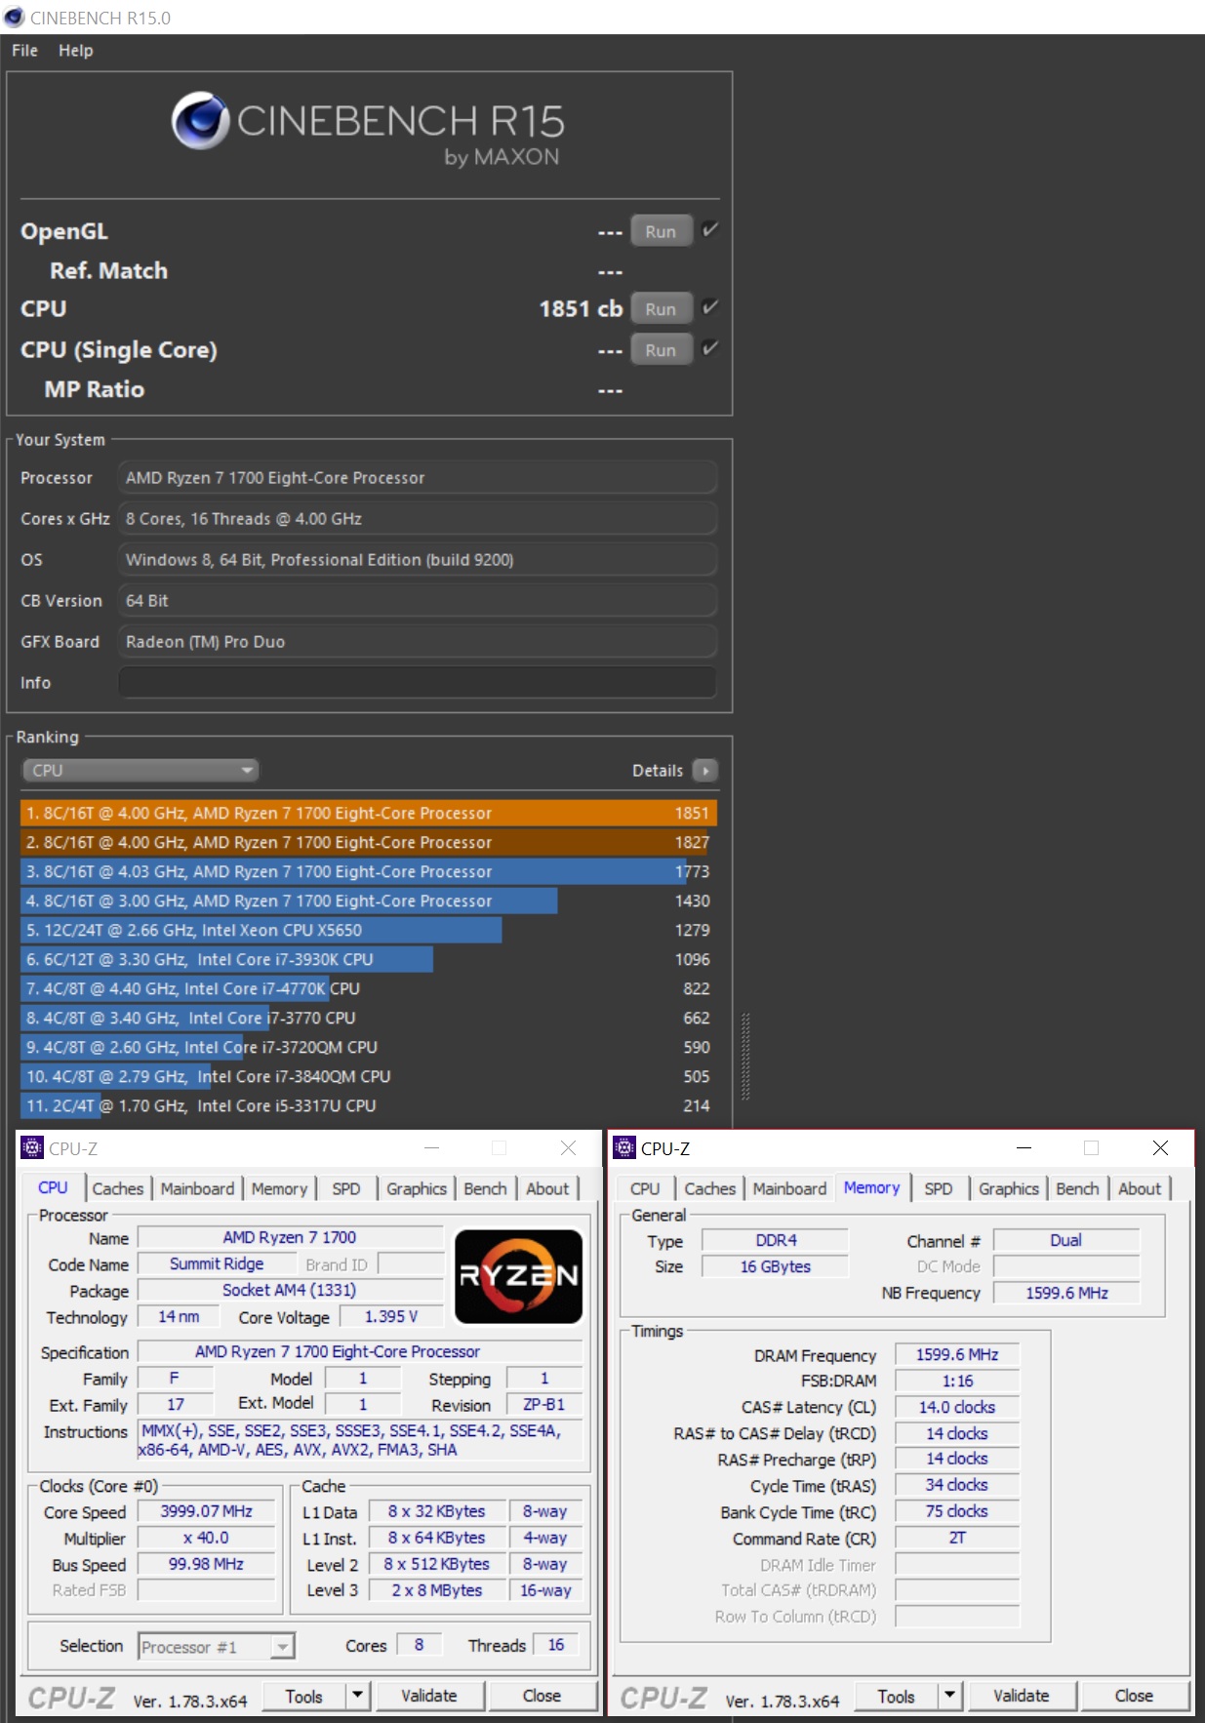The width and height of the screenshot is (1205, 1723).
Task: Click the Ryzen logo in CPU-Z
Action: pos(519,1276)
